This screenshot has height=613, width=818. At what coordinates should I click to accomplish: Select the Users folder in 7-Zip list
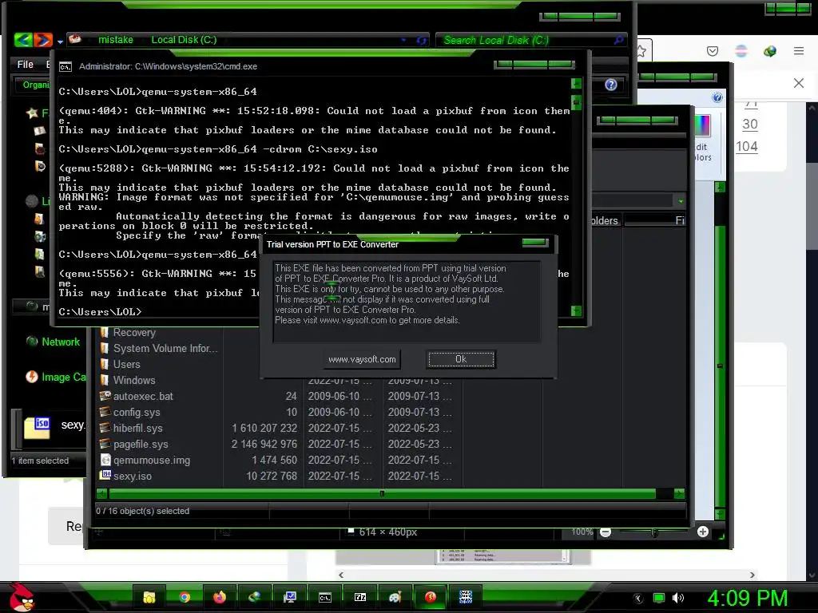coord(126,364)
